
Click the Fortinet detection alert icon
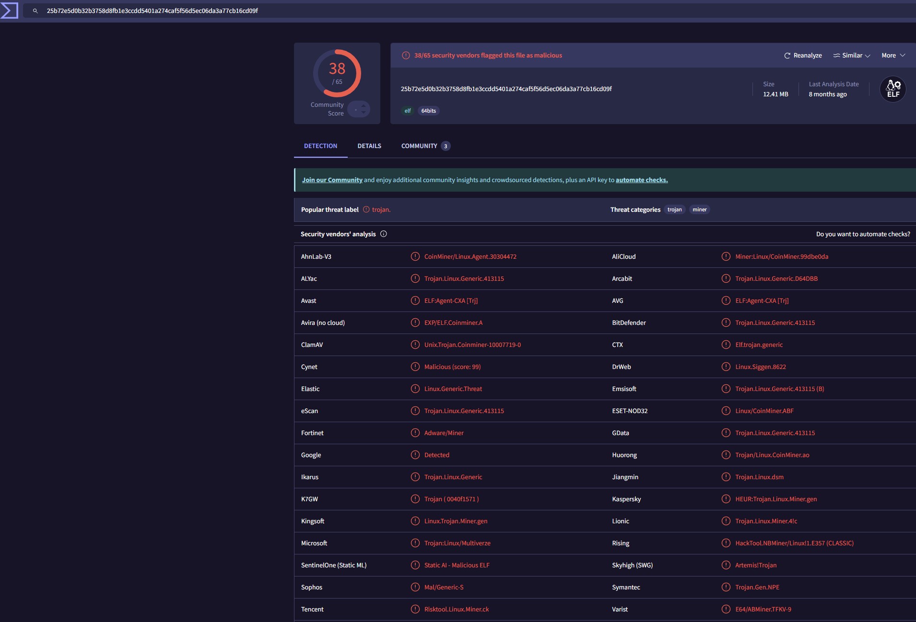pyautogui.click(x=415, y=433)
